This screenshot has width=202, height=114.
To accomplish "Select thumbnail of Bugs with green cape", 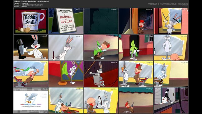I will pos(66,74).
